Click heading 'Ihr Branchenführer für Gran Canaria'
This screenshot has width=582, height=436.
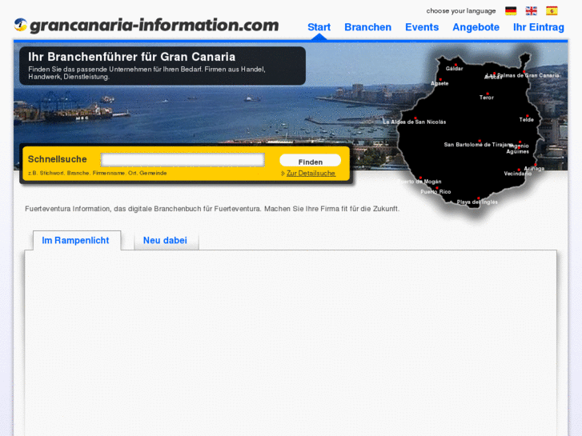click(132, 57)
